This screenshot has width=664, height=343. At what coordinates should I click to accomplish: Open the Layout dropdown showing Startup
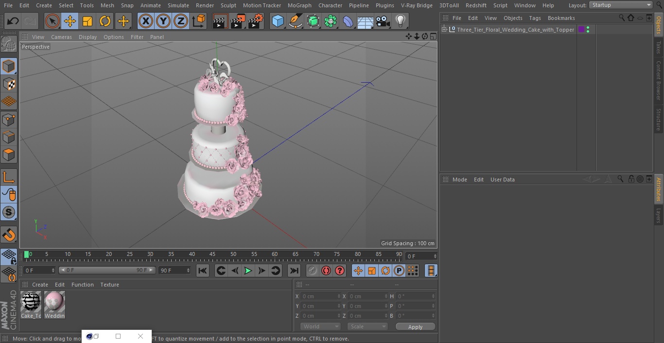point(621,5)
